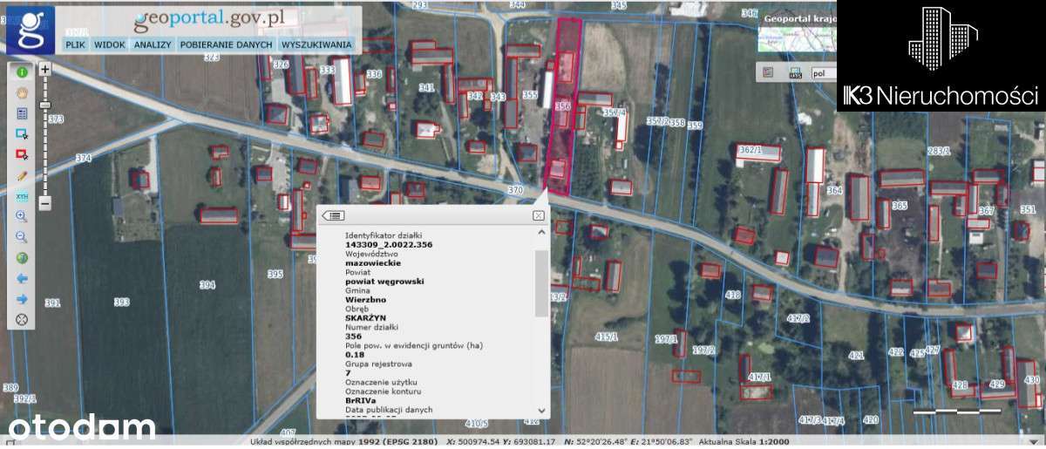1046x449 pixels.
Task: Close the parcel info popup
Action: (x=539, y=215)
